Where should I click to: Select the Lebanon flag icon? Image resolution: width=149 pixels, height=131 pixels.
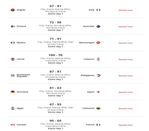(x=98, y=59)
